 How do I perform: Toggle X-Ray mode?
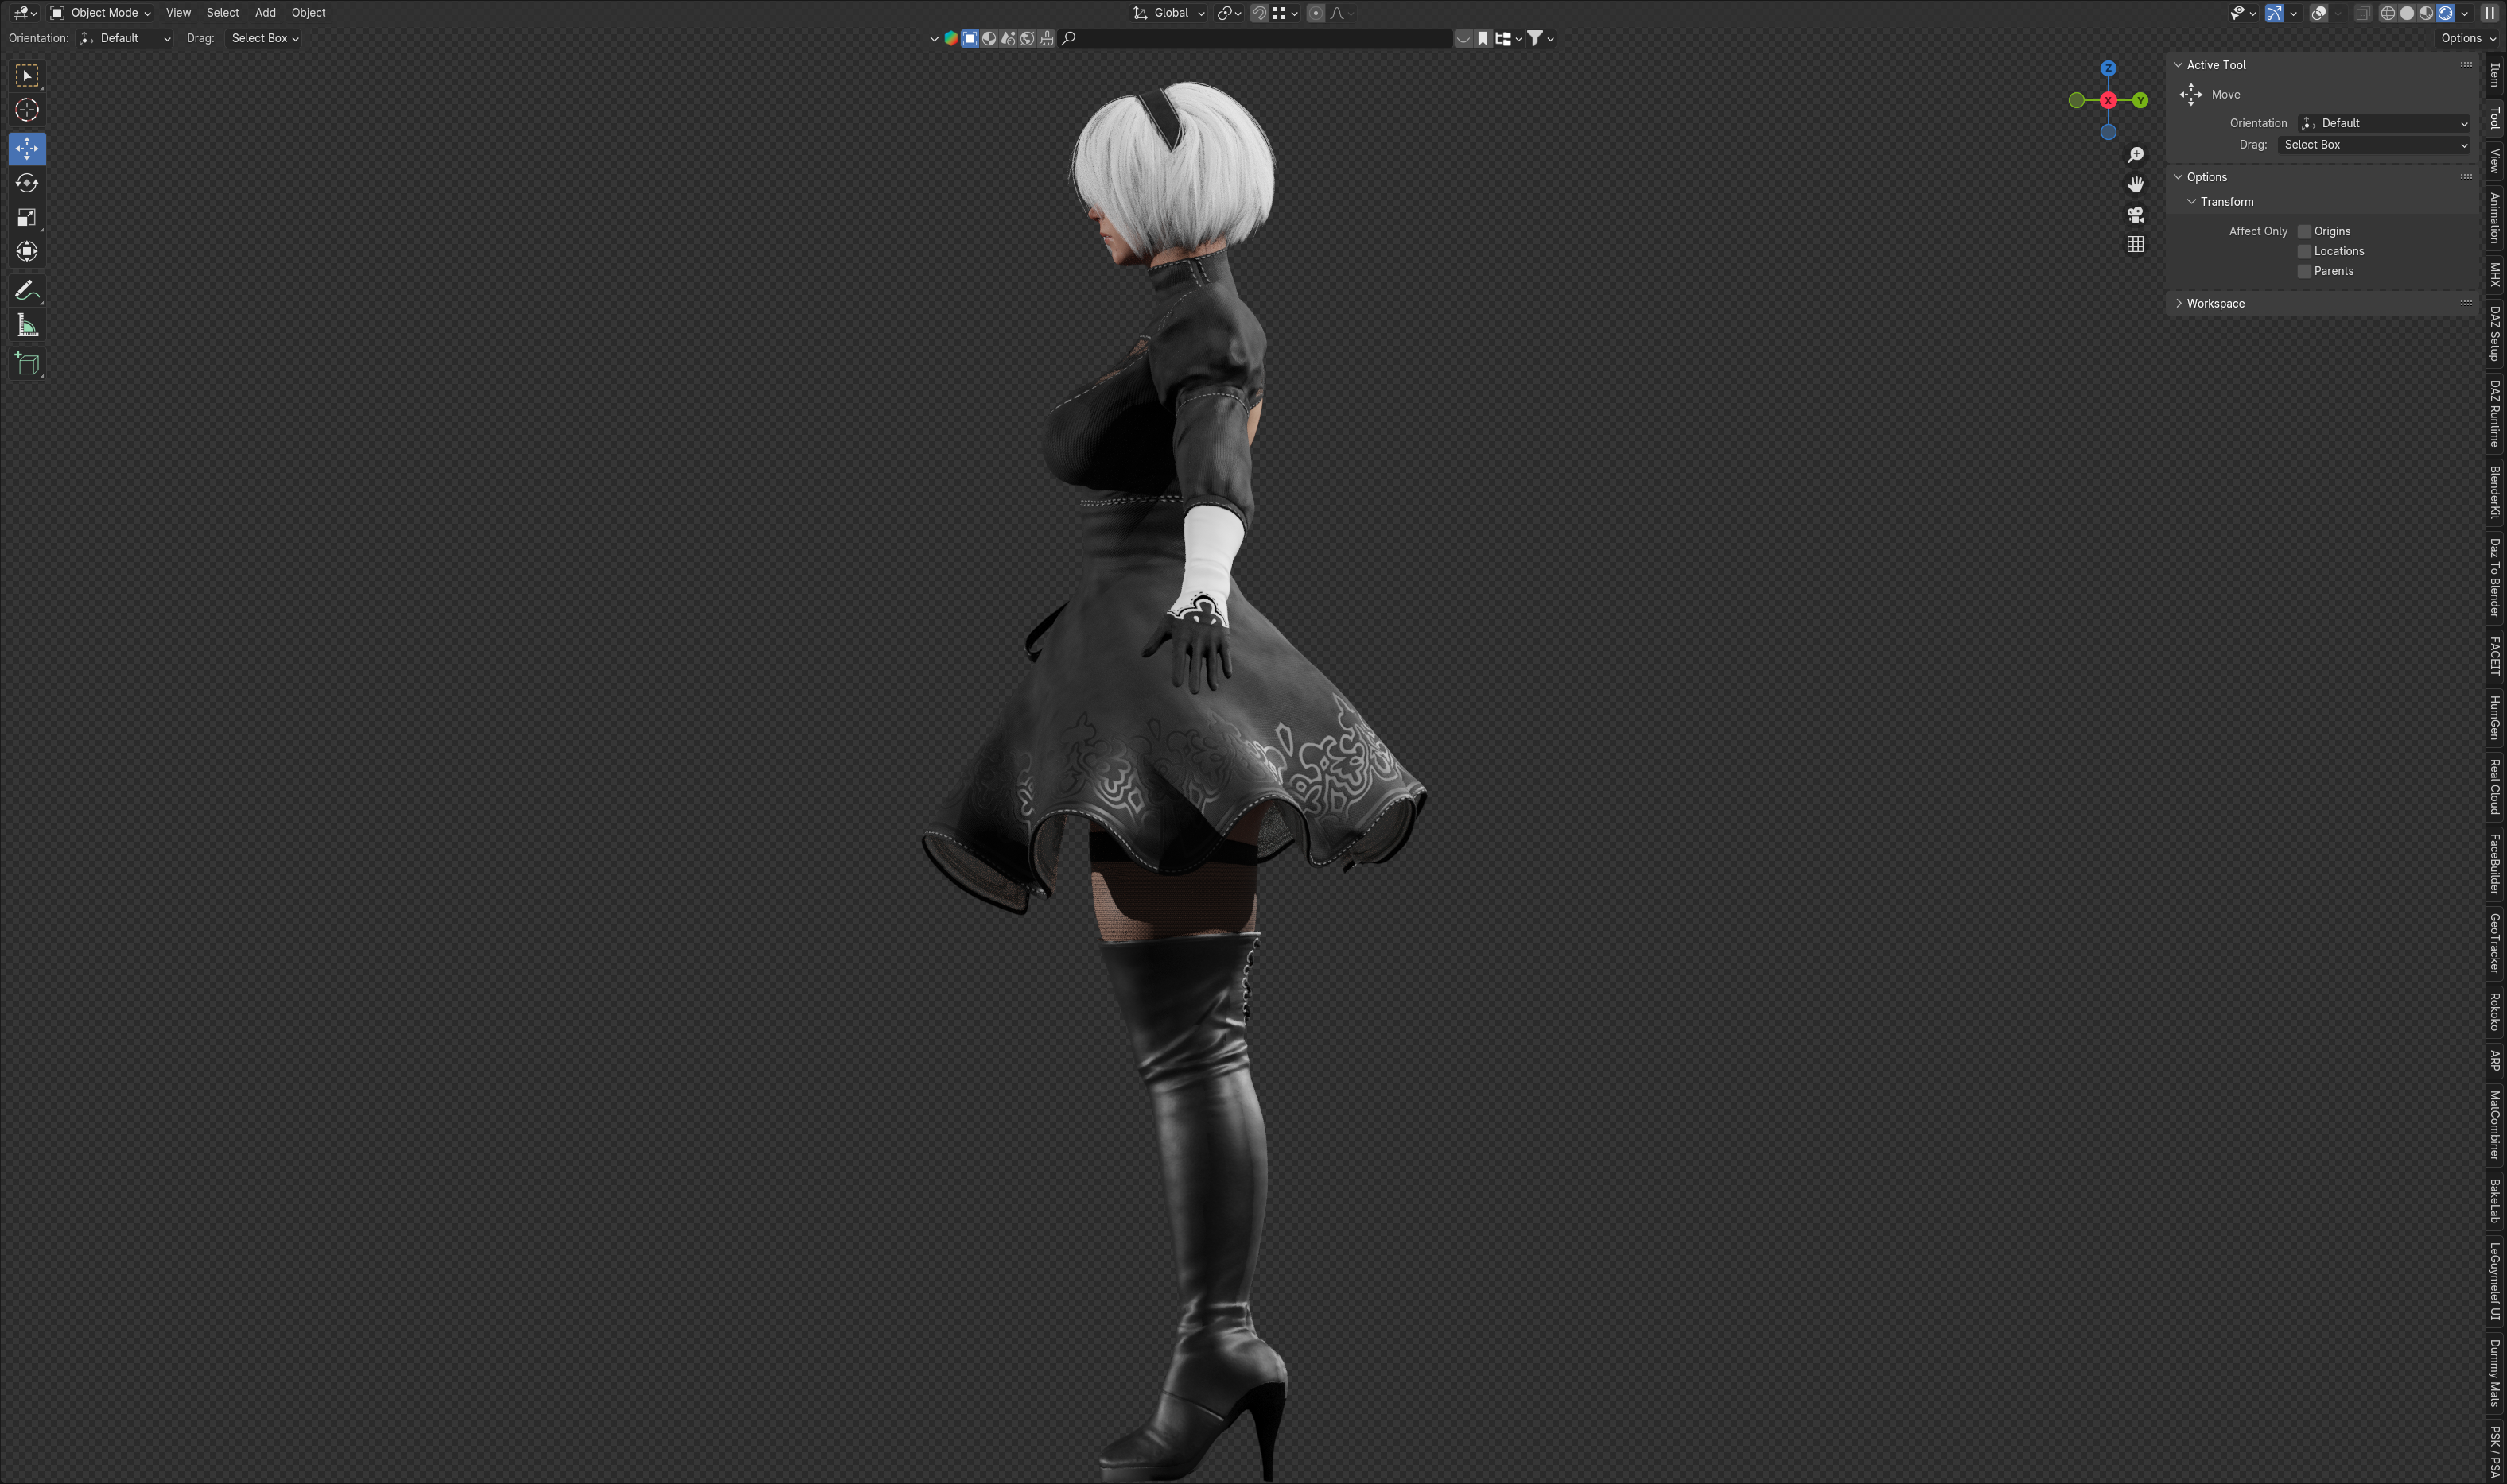click(2362, 13)
